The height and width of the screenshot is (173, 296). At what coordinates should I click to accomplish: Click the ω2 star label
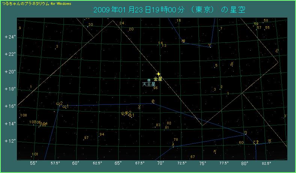[x=59, y=103]
